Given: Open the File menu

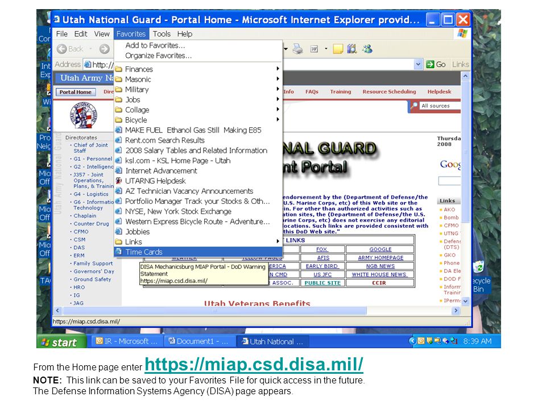Looking at the screenshot, I should [61, 34].
